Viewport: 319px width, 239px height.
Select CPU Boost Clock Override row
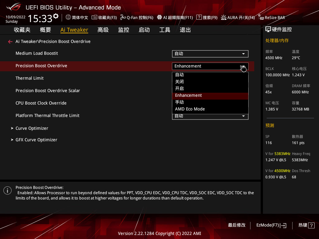41,103
